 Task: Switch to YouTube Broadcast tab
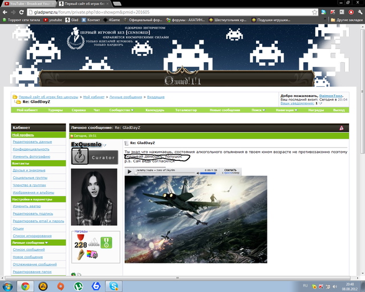pos(29,4)
